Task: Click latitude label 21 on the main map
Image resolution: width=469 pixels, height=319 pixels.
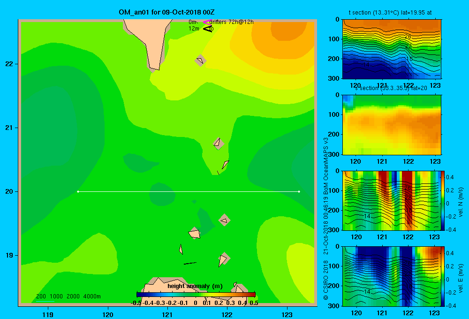Action: point(9,128)
